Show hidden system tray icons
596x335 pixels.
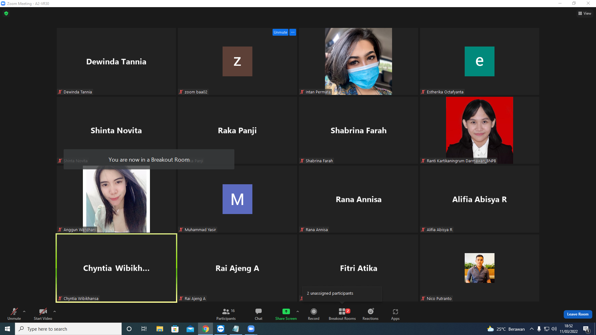pos(532,329)
